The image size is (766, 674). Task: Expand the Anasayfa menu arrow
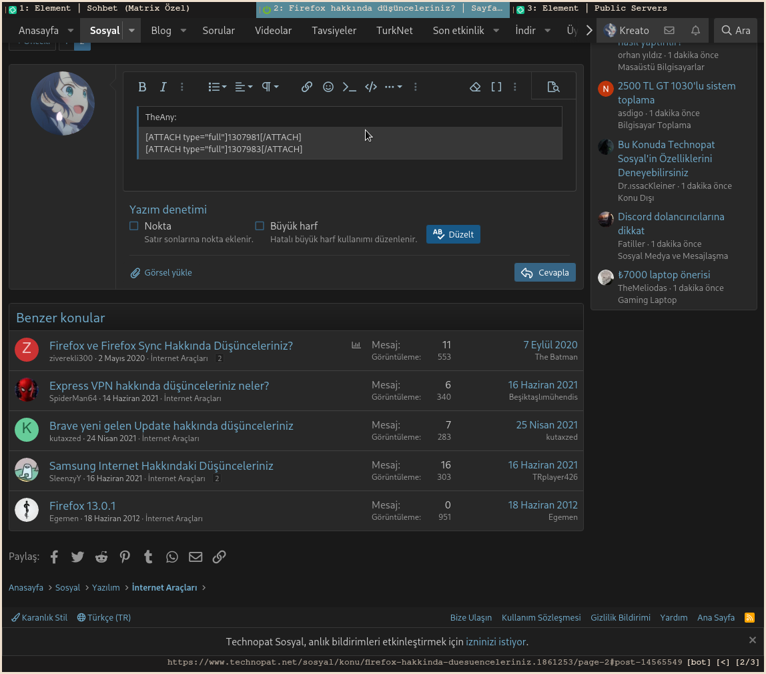point(70,30)
